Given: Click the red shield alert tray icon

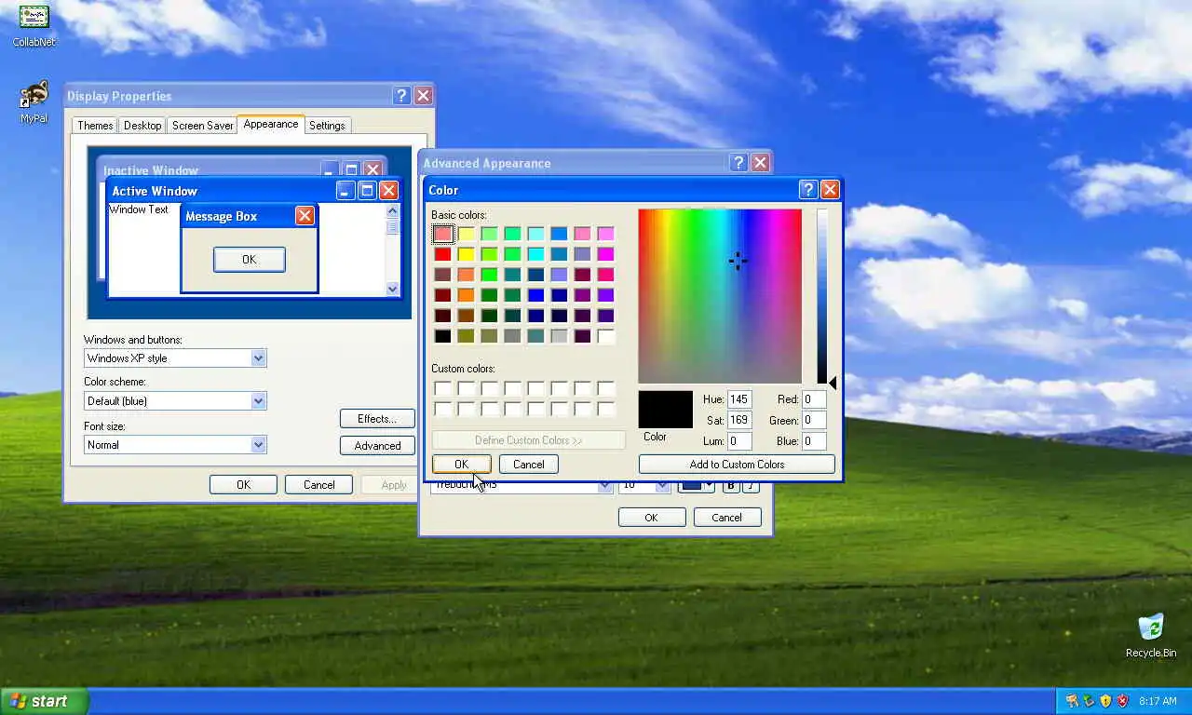Looking at the screenshot, I should pos(1123,701).
